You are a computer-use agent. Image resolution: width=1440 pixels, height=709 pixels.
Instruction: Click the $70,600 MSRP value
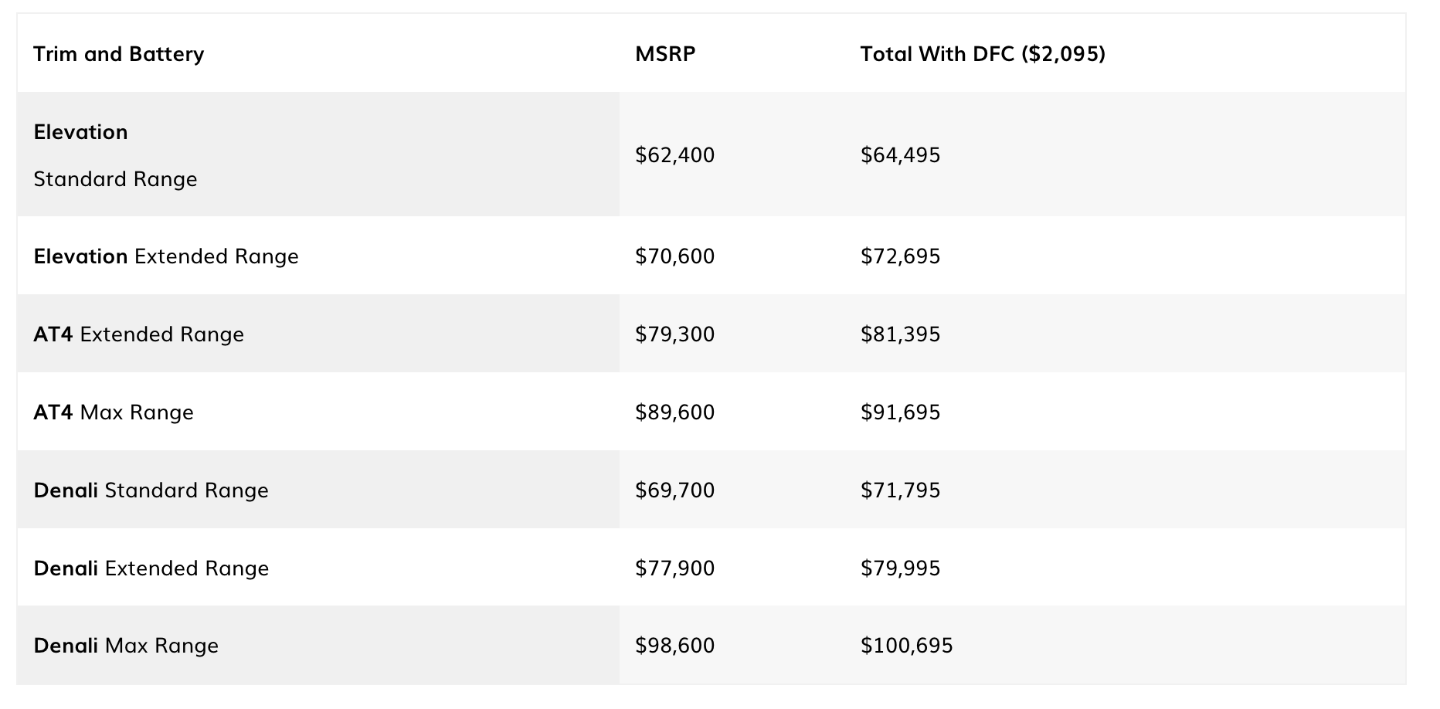pos(674,256)
